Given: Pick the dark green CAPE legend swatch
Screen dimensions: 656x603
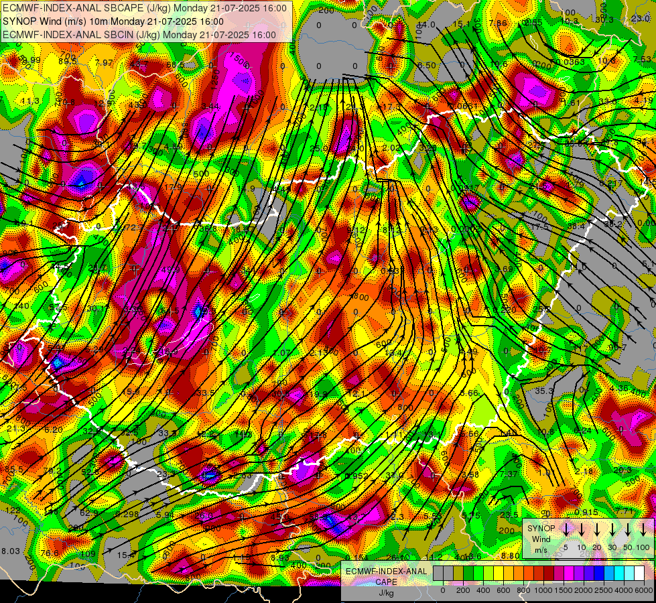Looking at the screenshot, I should pos(468,574).
